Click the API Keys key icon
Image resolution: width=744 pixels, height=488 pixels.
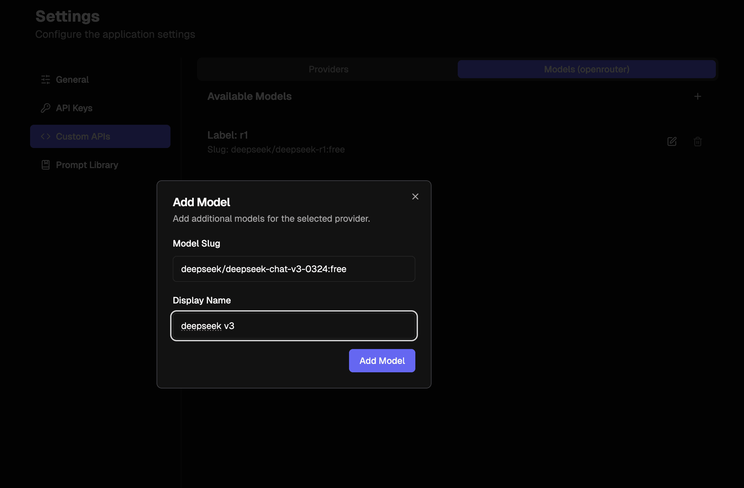[46, 108]
